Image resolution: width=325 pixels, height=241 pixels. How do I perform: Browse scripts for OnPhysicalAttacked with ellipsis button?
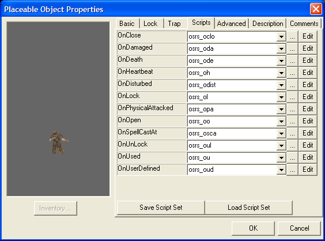292,109
